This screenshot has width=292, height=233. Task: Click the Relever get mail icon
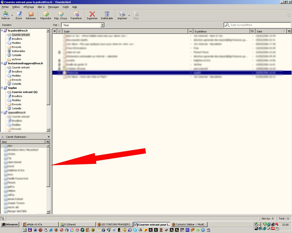click(5, 15)
